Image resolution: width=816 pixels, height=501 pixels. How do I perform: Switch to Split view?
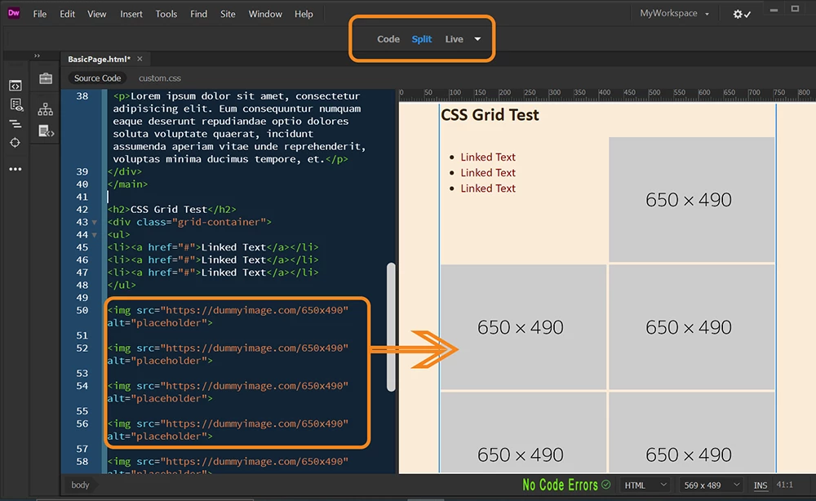(422, 39)
